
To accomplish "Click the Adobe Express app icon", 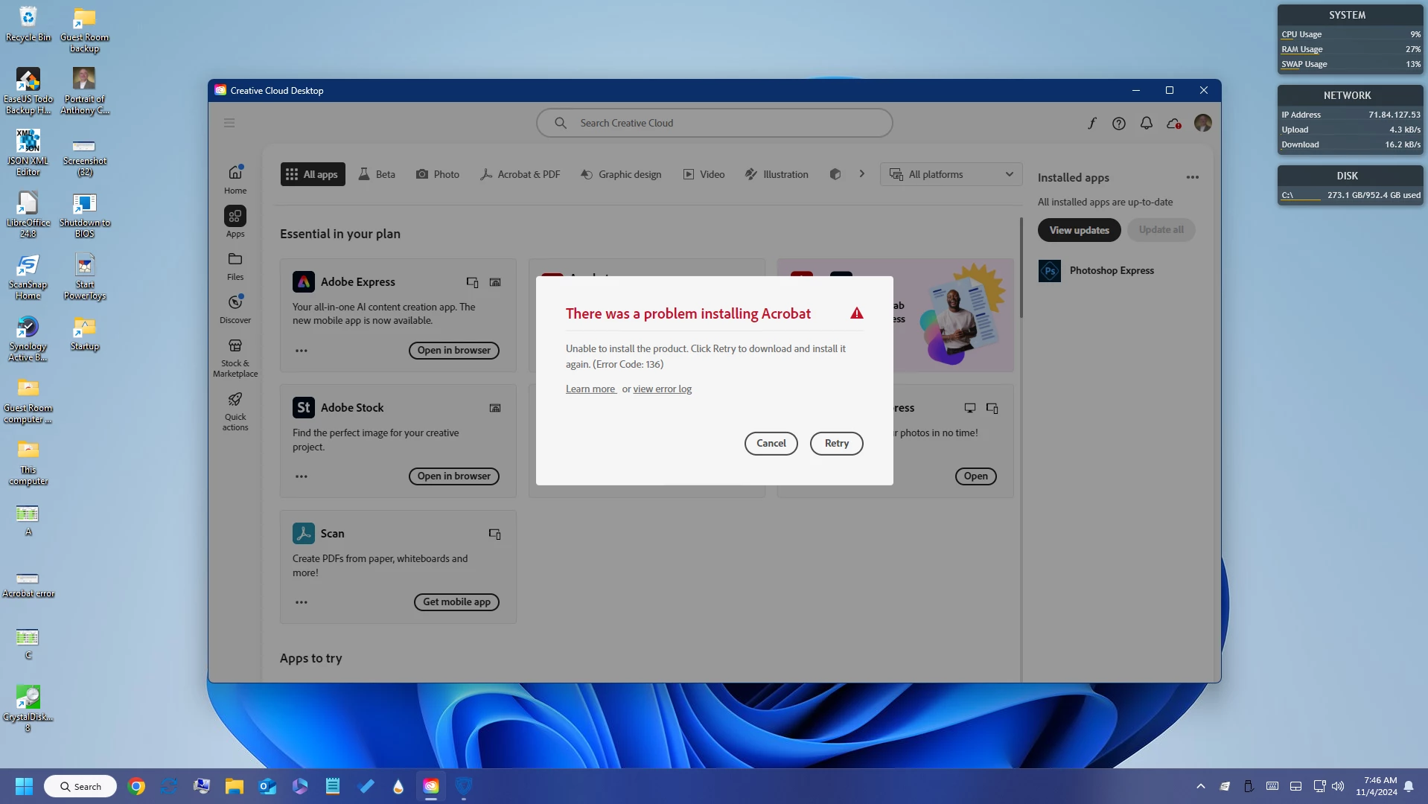I will (x=303, y=282).
